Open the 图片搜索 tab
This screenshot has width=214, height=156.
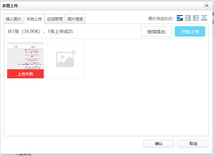coord(75,19)
